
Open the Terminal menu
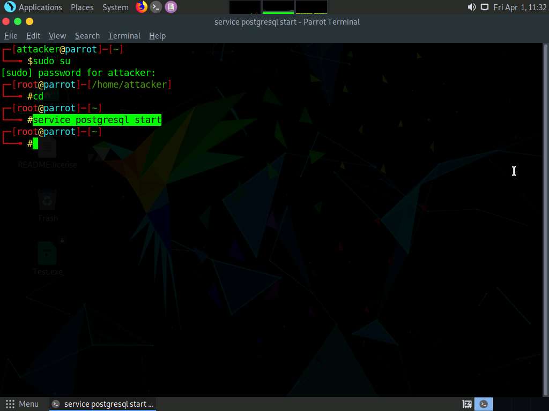[x=124, y=36]
